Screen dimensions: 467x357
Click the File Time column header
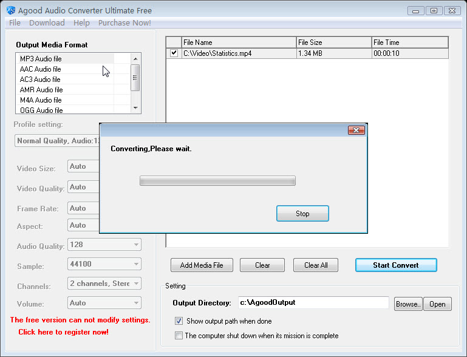[410, 42]
